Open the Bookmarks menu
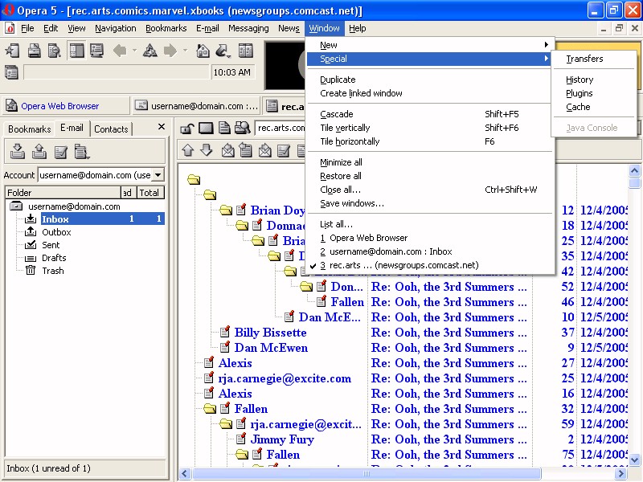The height and width of the screenshot is (482, 643). [x=166, y=28]
